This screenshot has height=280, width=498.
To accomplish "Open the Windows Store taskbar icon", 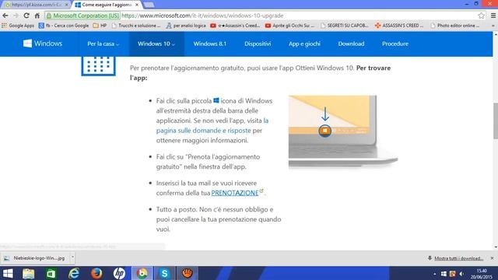I will (x=51, y=273).
